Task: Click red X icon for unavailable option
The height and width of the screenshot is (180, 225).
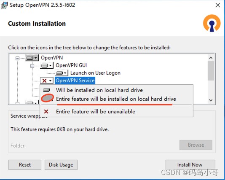Action: [46, 112]
